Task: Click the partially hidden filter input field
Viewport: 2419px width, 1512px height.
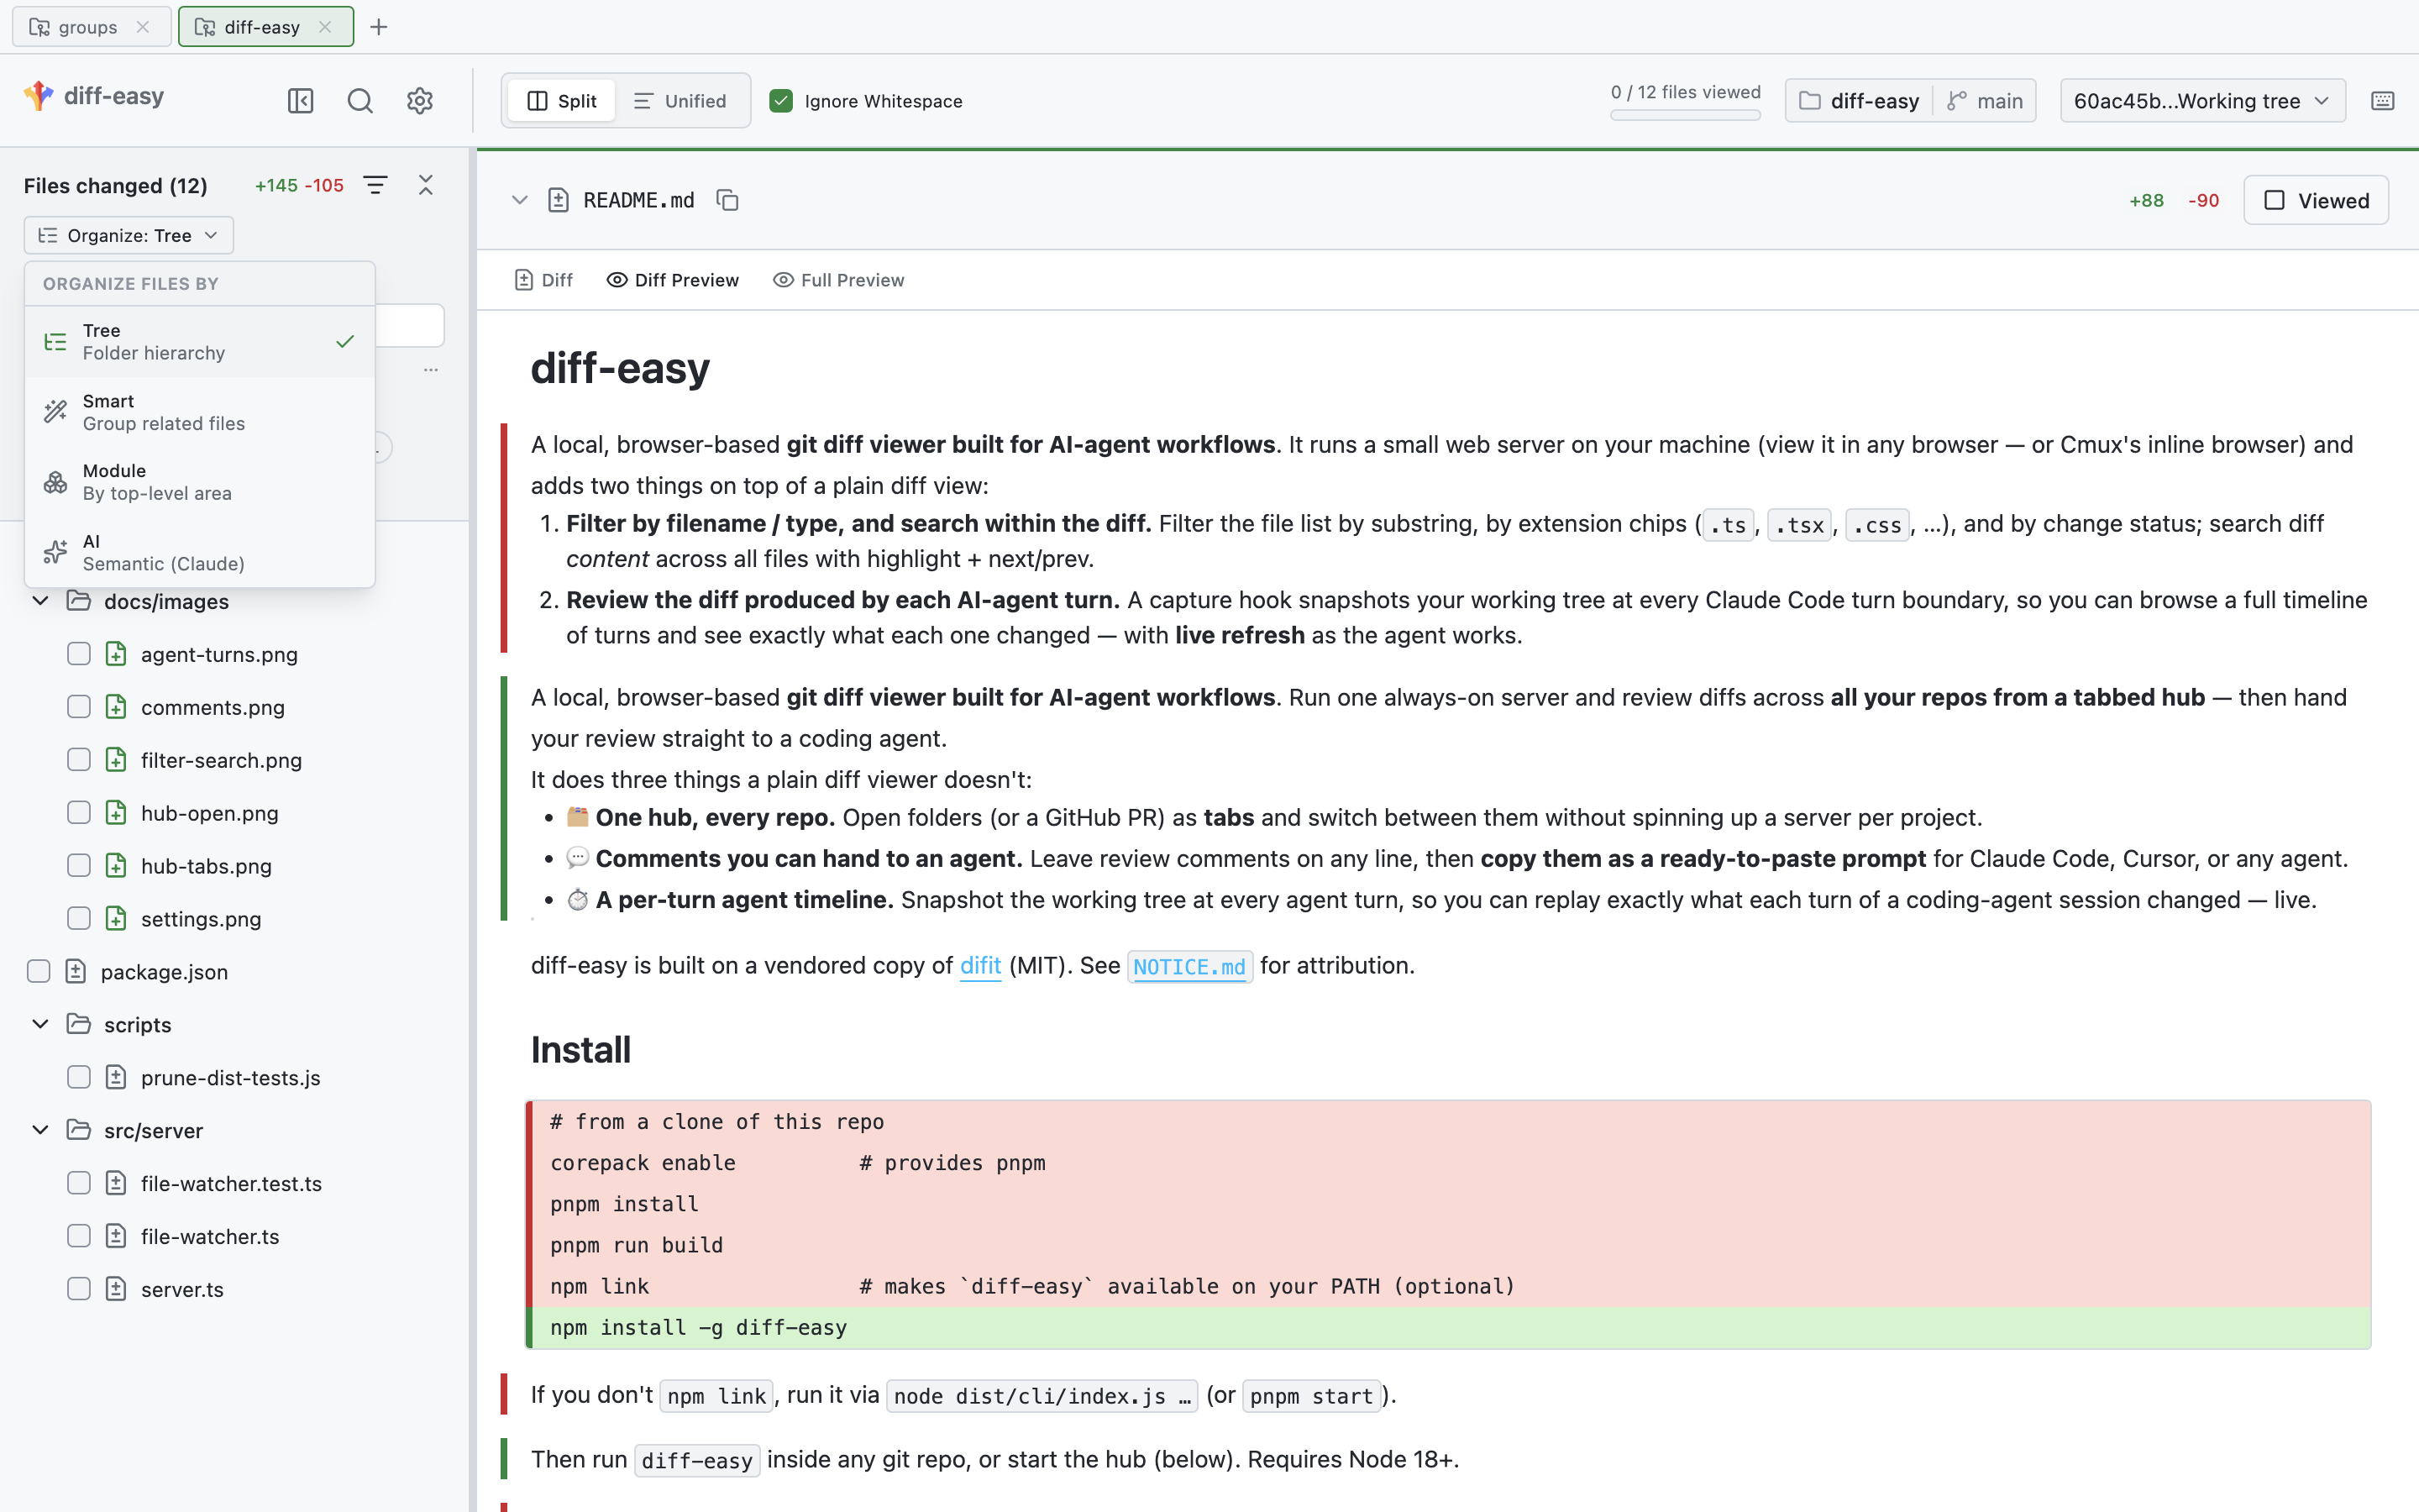Action: coord(410,326)
